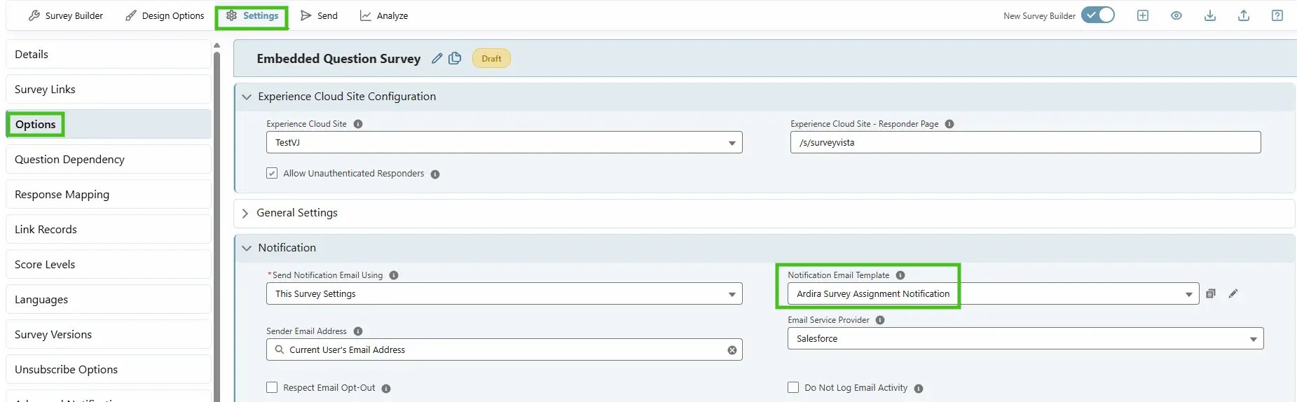
Task: Open Survey Versions in the sidebar
Action: [x=109, y=334]
